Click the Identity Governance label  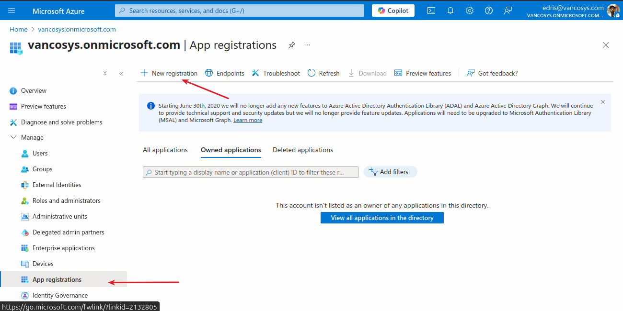point(60,296)
